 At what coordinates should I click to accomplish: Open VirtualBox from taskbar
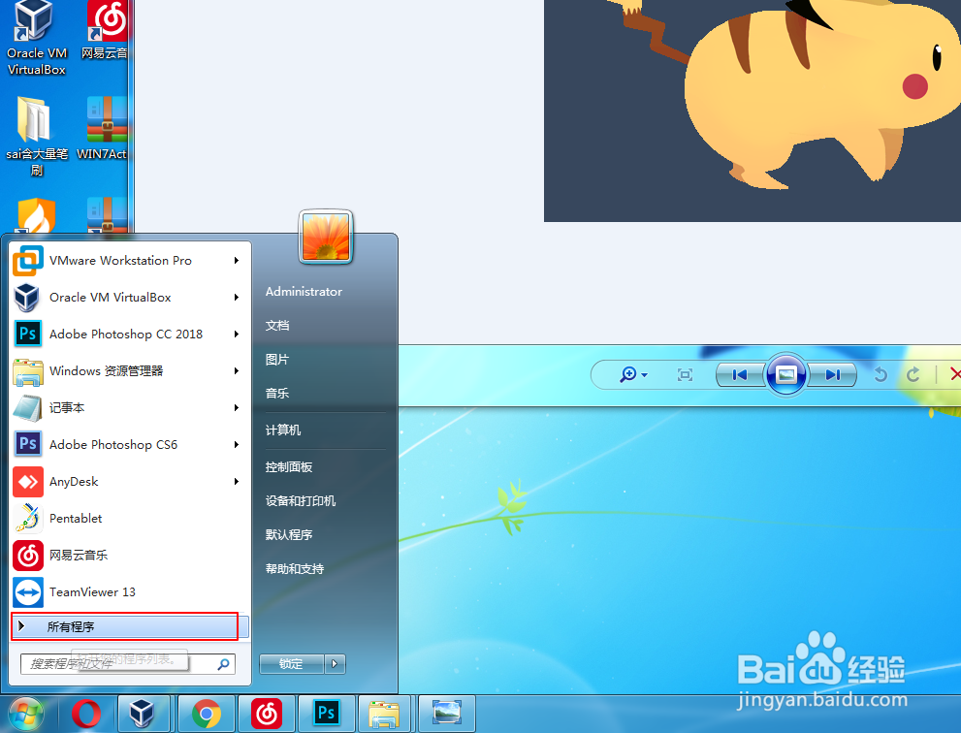click(x=144, y=715)
